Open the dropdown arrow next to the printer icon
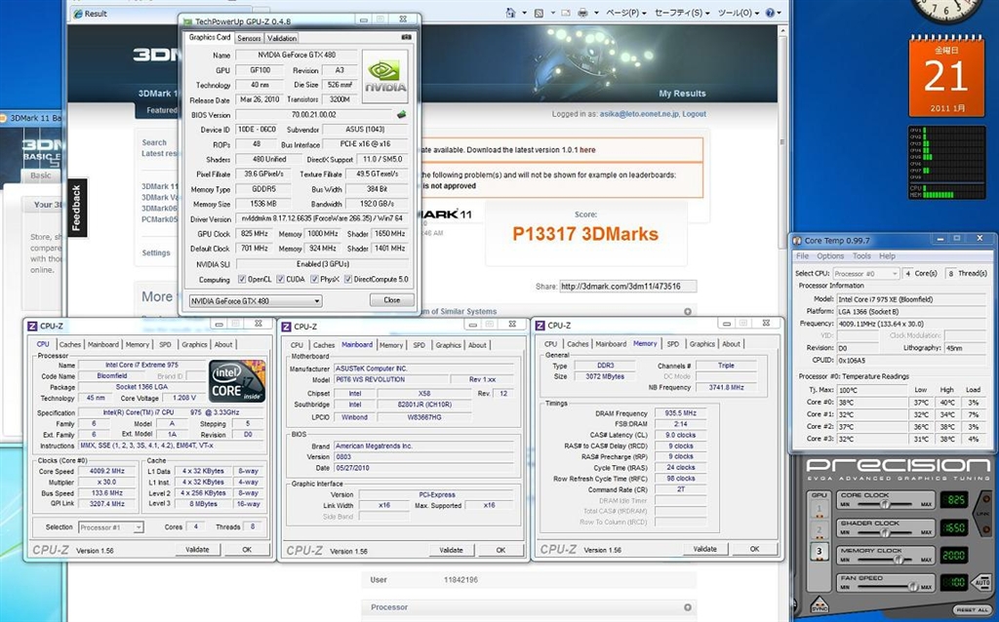 pos(596,13)
